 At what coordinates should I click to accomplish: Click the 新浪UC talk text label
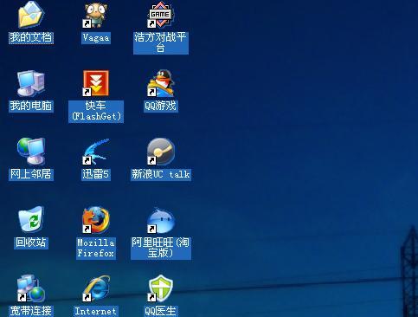click(x=161, y=175)
